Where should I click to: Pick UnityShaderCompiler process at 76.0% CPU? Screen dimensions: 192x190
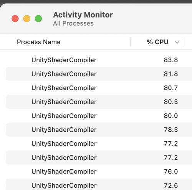pos(99,172)
